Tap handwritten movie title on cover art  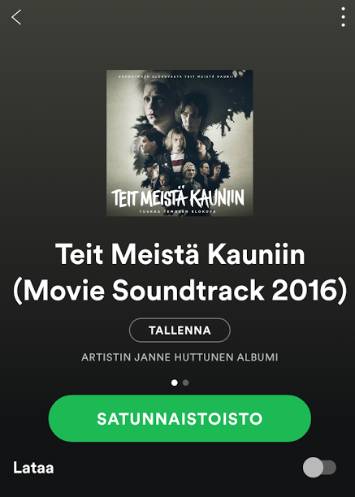click(178, 198)
